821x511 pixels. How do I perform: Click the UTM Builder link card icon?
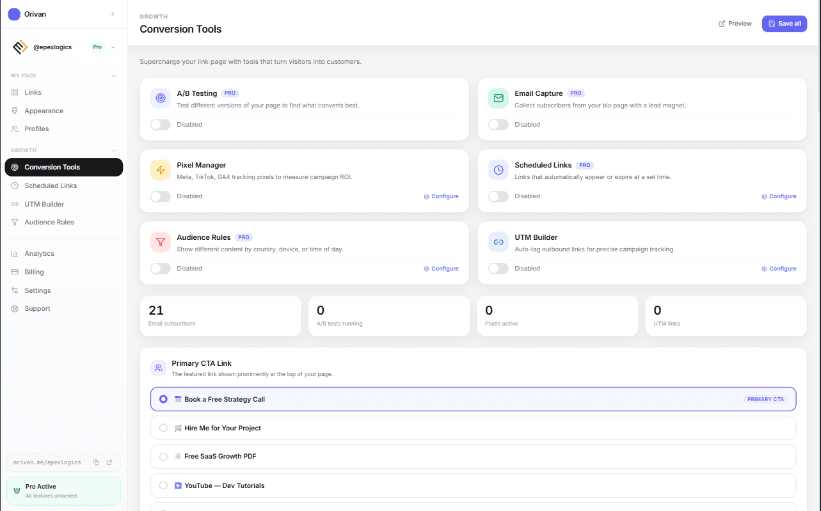click(498, 242)
